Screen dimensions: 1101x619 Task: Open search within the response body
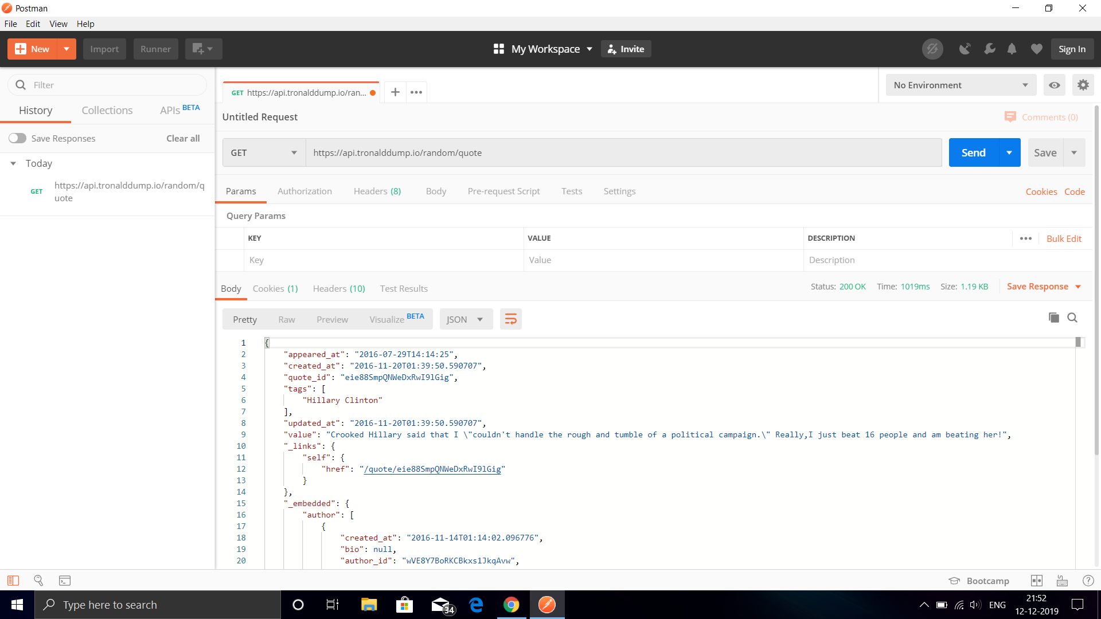point(1072,318)
